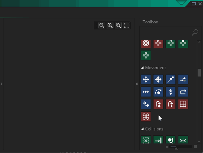203x153 pixels.
Task: Click the toolbox vertical scrollbar thumb
Action: pos(199,73)
